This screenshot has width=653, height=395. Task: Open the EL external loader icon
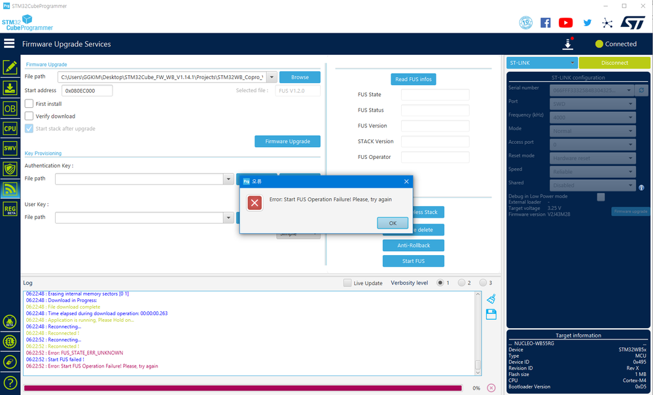tap(10, 342)
